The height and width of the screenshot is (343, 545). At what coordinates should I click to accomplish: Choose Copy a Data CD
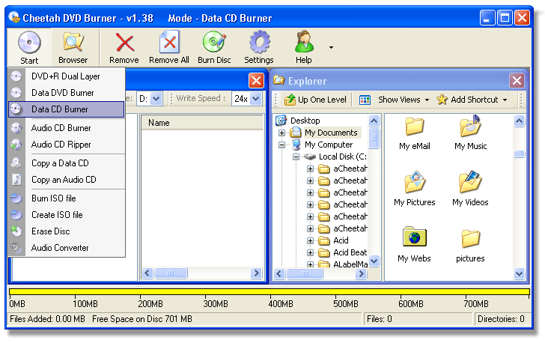[x=66, y=163]
